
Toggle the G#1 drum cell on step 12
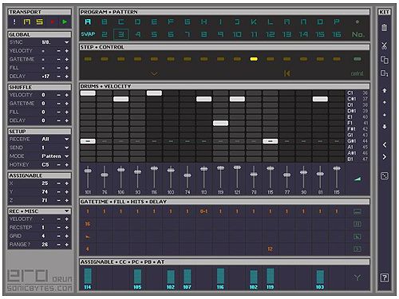point(271,141)
